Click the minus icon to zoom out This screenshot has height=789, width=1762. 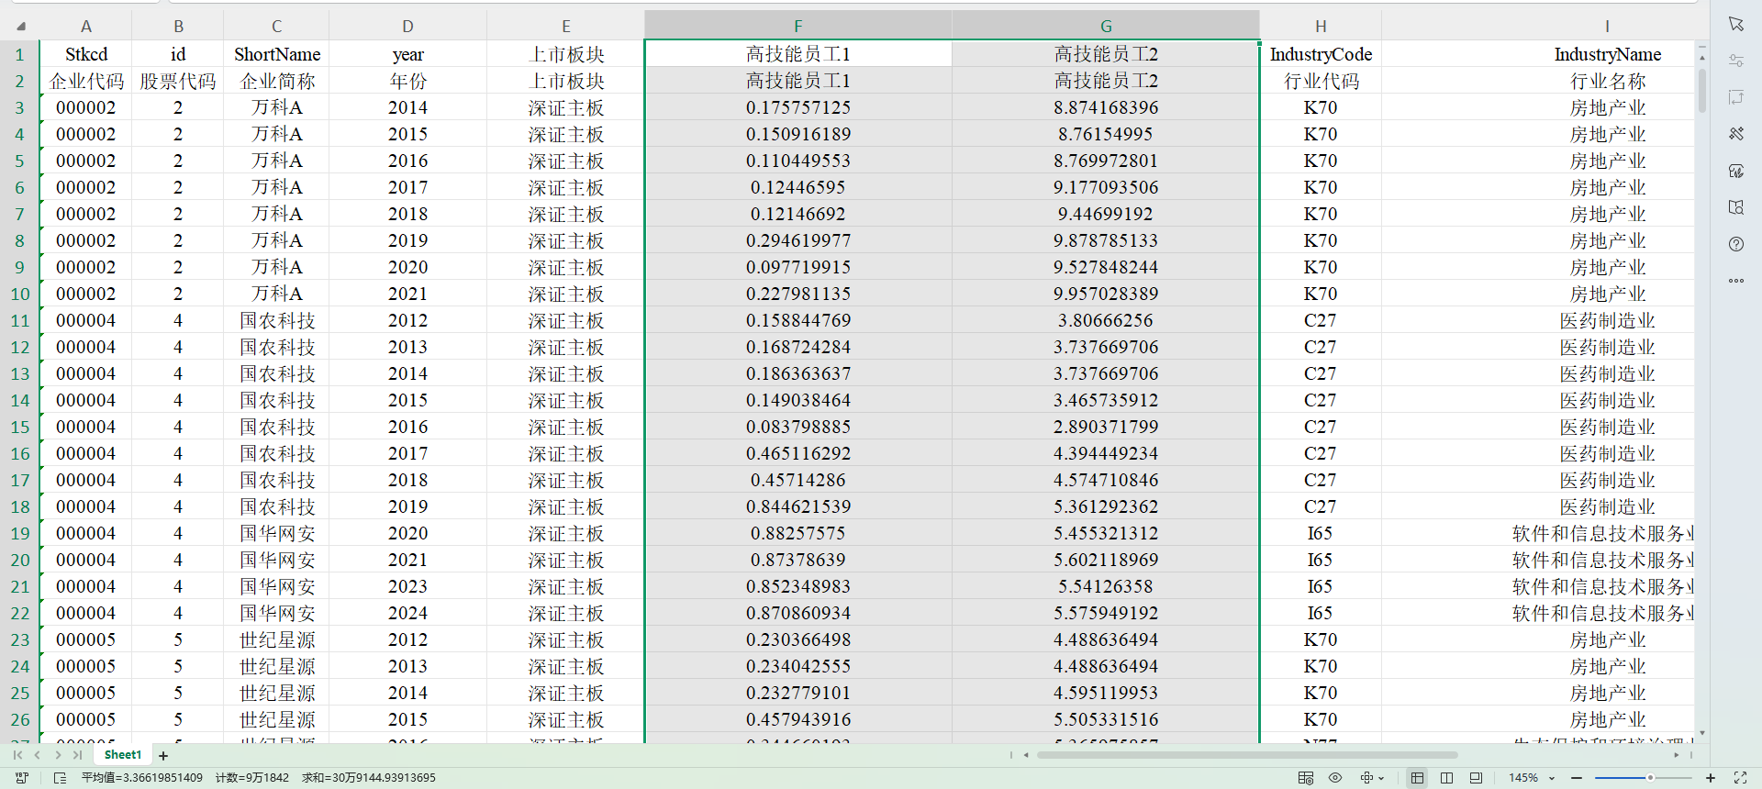coord(1577,778)
